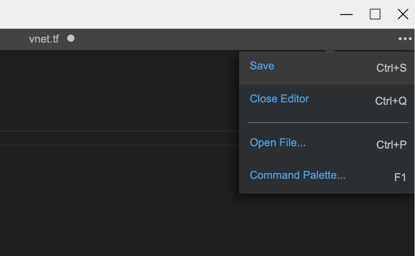The image size is (415, 256).
Task: Place cursor in the highlighted current editor line
Action: 119,138
